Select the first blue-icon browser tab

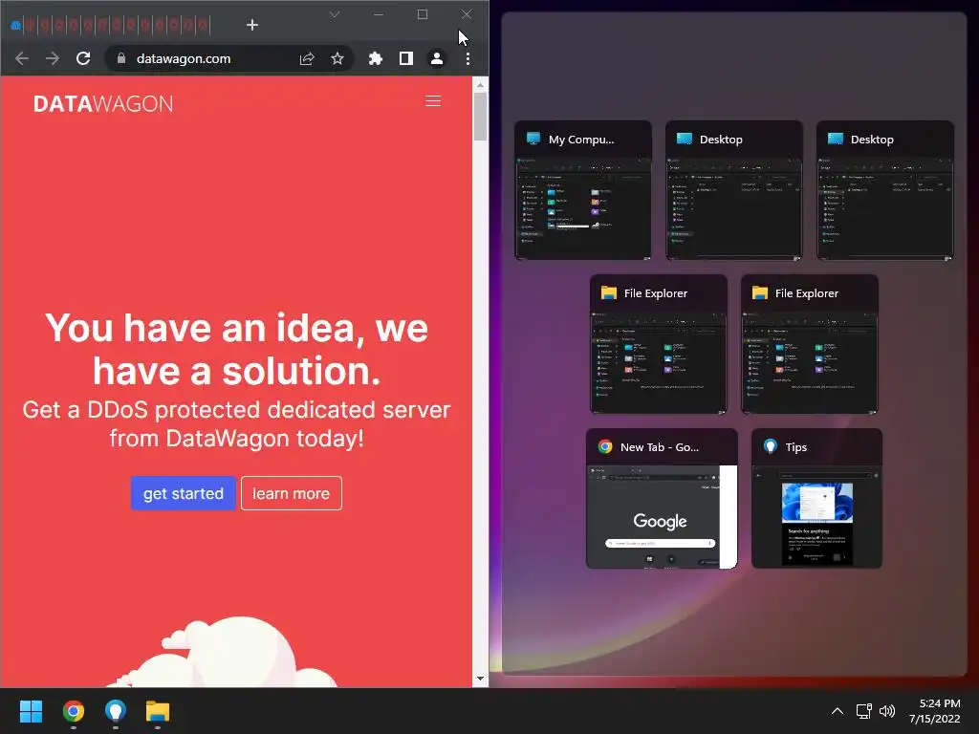click(16, 26)
